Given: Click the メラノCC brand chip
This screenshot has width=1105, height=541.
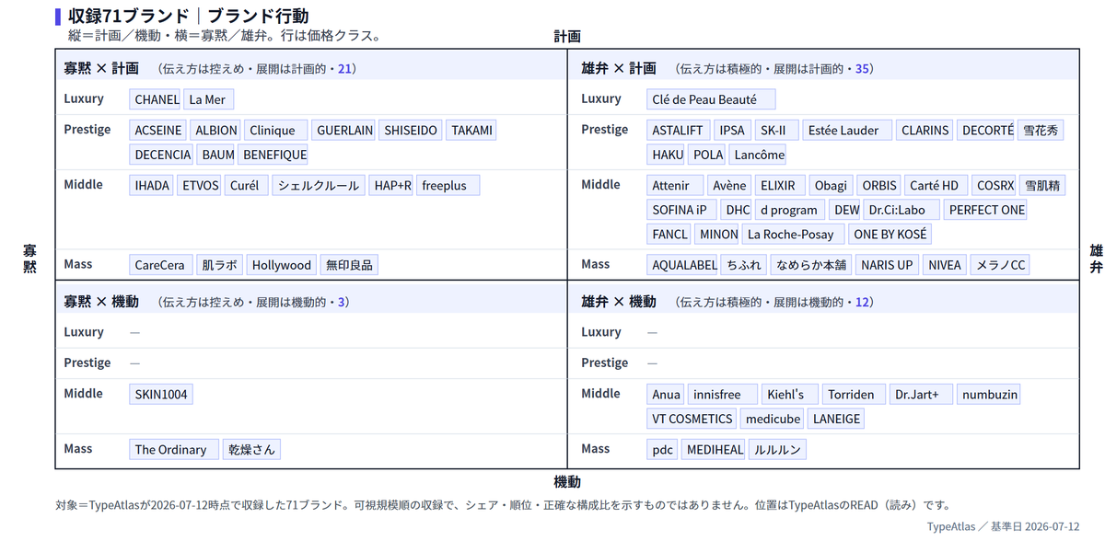Looking at the screenshot, I should click(999, 265).
